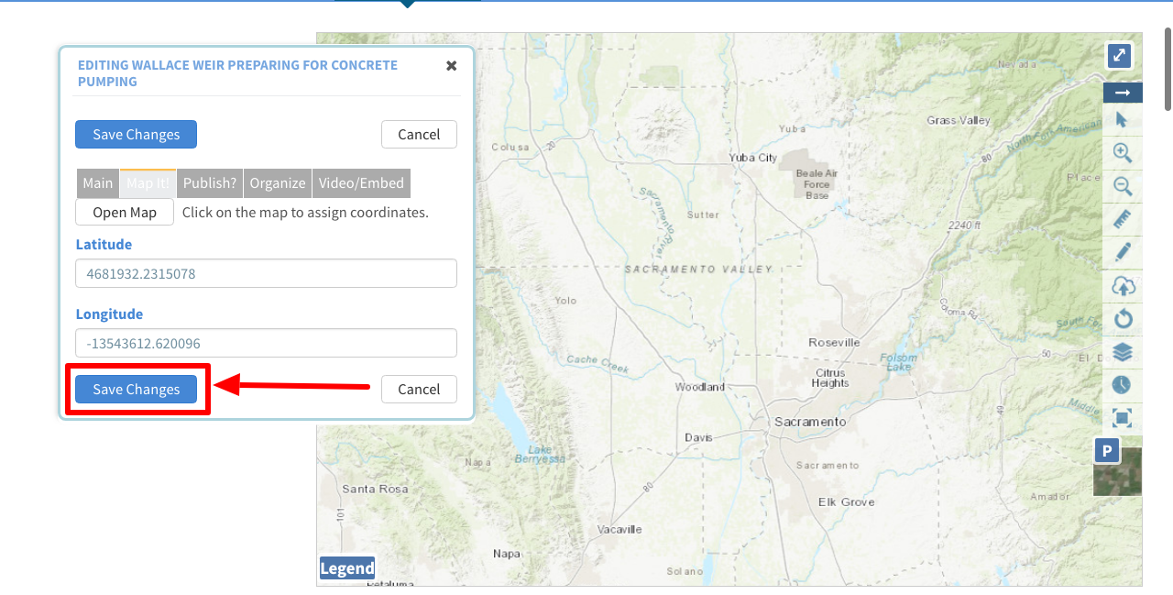The image size is (1173, 595).
Task: Click the Longitude input field
Action: 266,343
